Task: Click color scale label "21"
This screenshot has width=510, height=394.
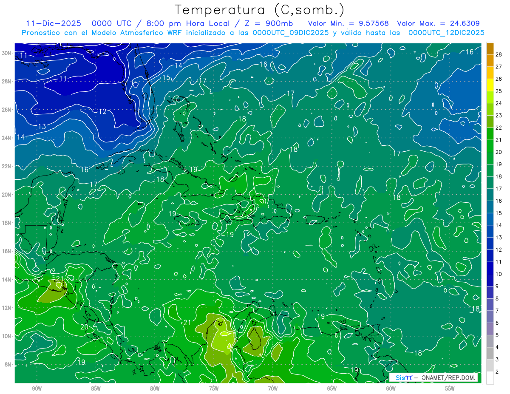Action: tap(499, 140)
